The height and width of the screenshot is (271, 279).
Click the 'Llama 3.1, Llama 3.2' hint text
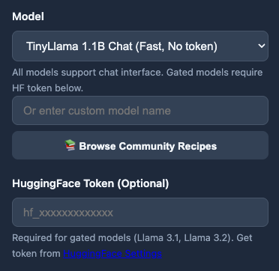tap(182, 238)
